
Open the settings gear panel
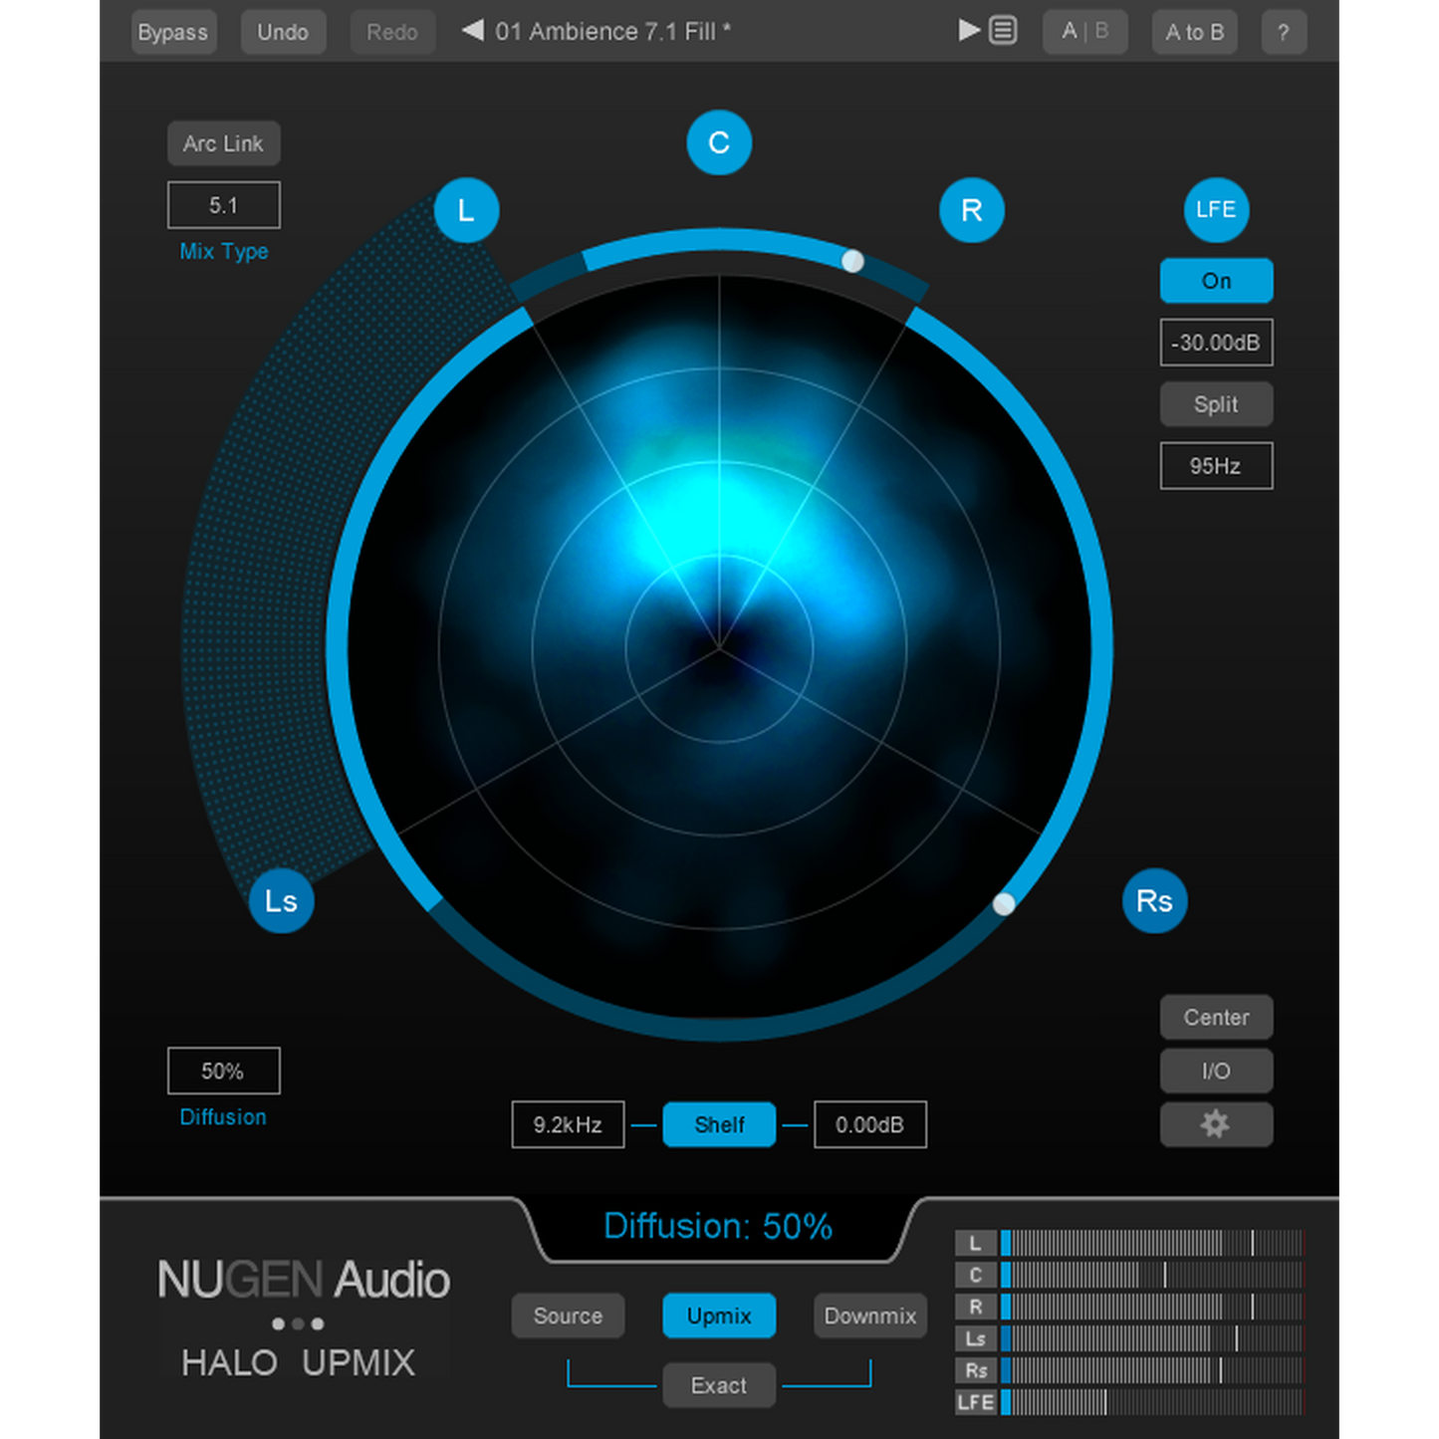click(1216, 1124)
